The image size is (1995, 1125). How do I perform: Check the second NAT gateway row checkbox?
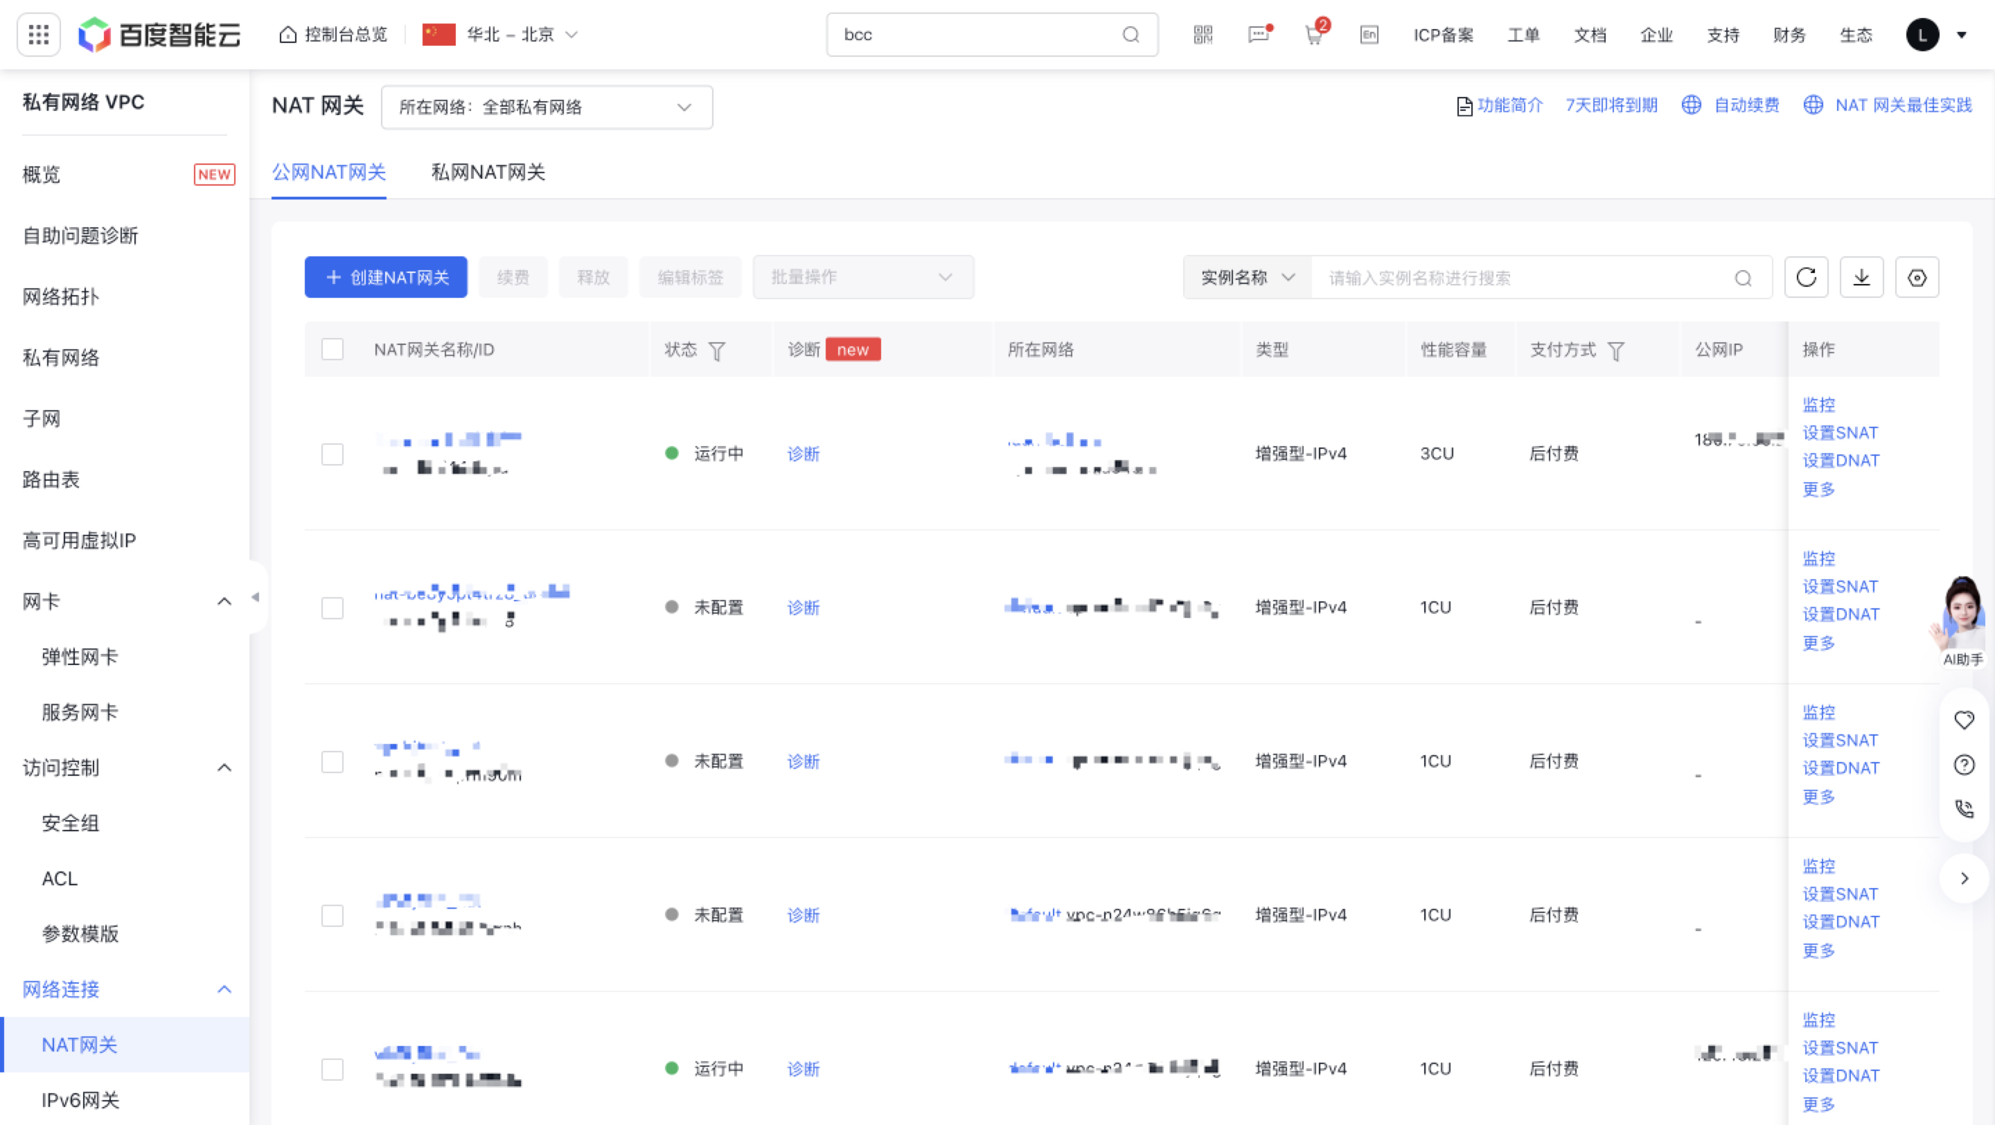pyautogui.click(x=332, y=608)
